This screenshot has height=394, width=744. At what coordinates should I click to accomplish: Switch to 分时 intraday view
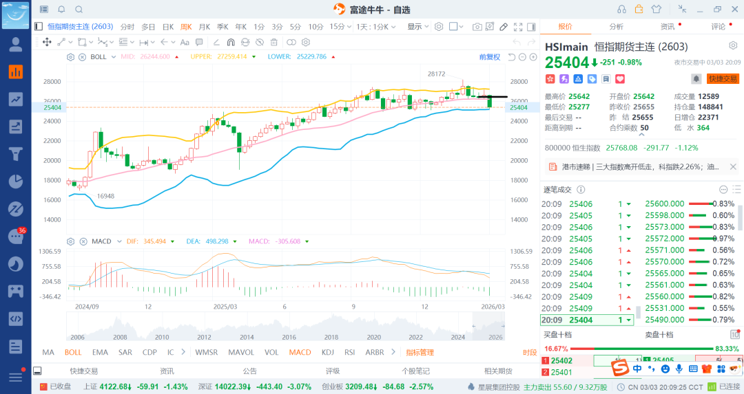[127, 27]
